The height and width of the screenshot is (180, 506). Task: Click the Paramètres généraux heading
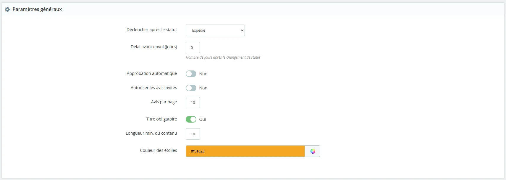[x=37, y=9]
